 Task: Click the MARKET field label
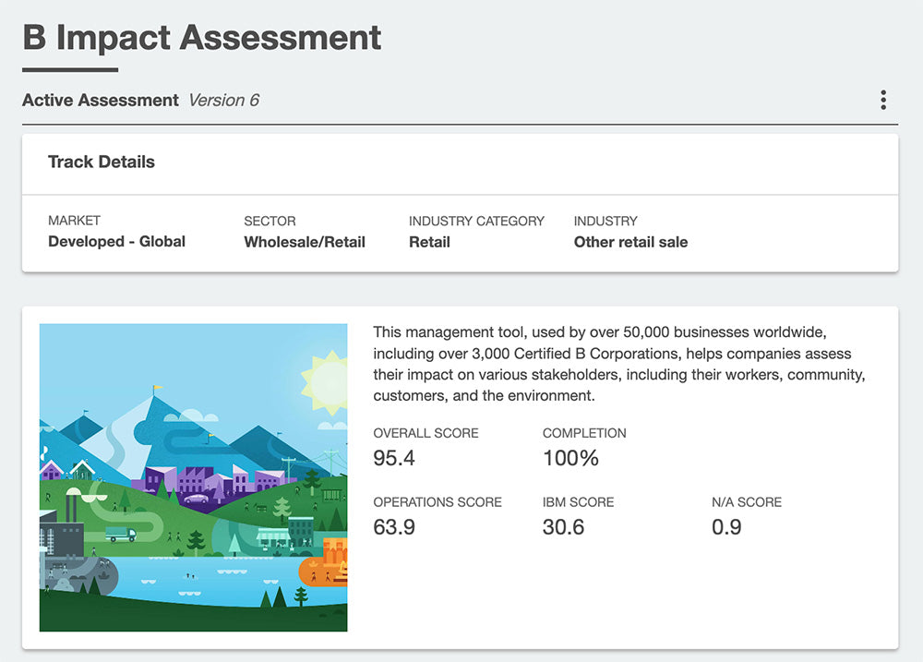[x=74, y=221]
